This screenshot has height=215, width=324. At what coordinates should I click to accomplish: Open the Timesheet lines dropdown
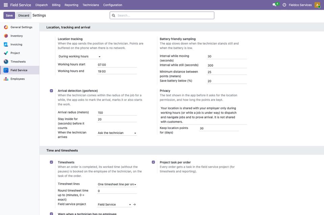pos(117,184)
